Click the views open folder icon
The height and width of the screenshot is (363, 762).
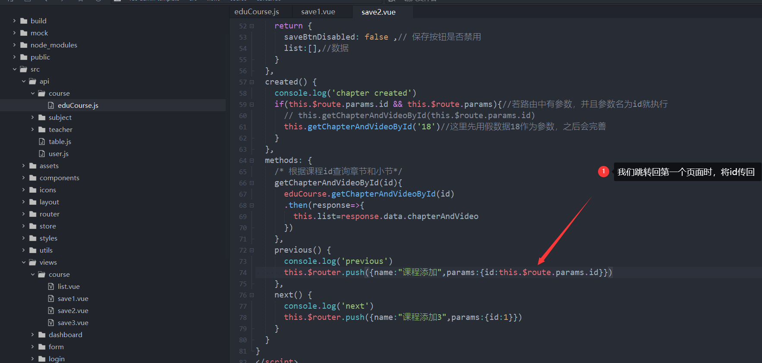click(x=33, y=262)
